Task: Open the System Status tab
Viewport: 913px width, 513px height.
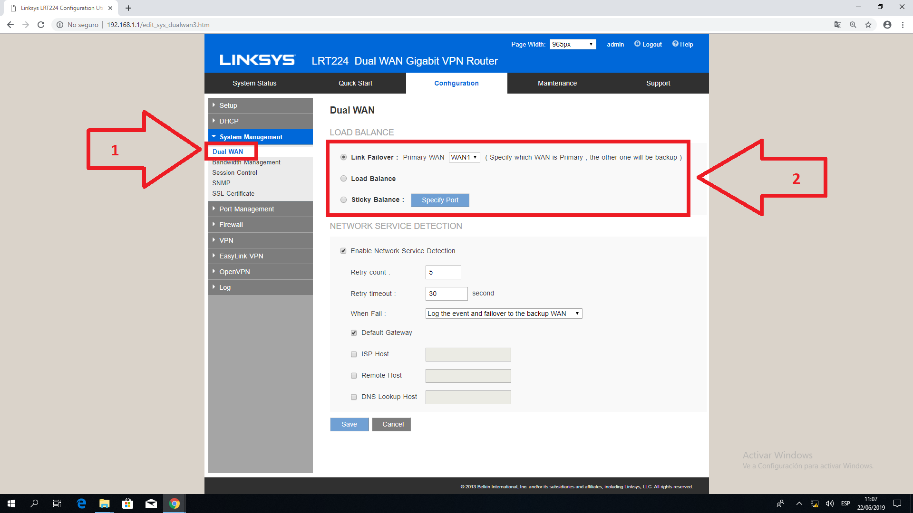Action: tap(254, 83)
